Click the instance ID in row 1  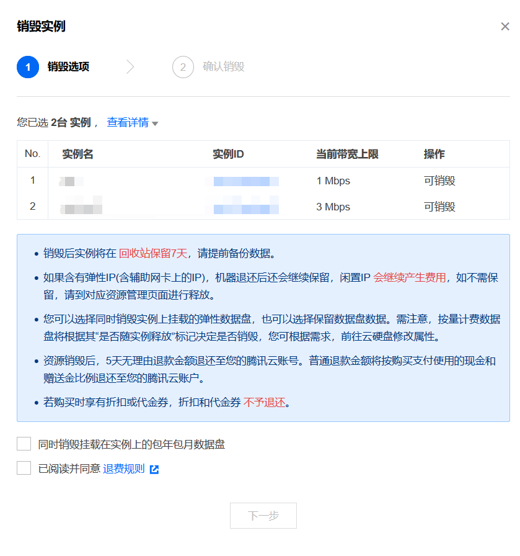[245, 181]
